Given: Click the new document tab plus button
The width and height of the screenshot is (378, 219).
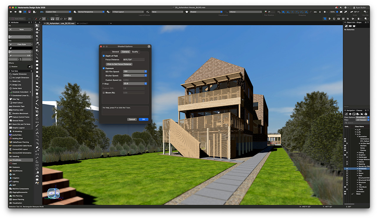Looking at the screenshot, I should click(111, 23).
